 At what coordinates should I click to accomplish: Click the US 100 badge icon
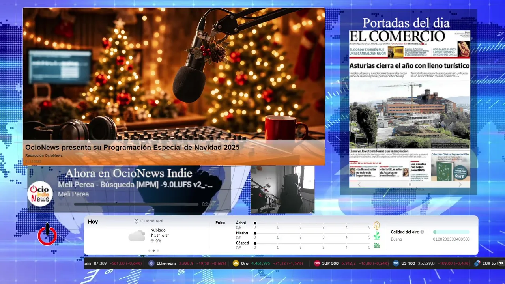tap(396, 263)
